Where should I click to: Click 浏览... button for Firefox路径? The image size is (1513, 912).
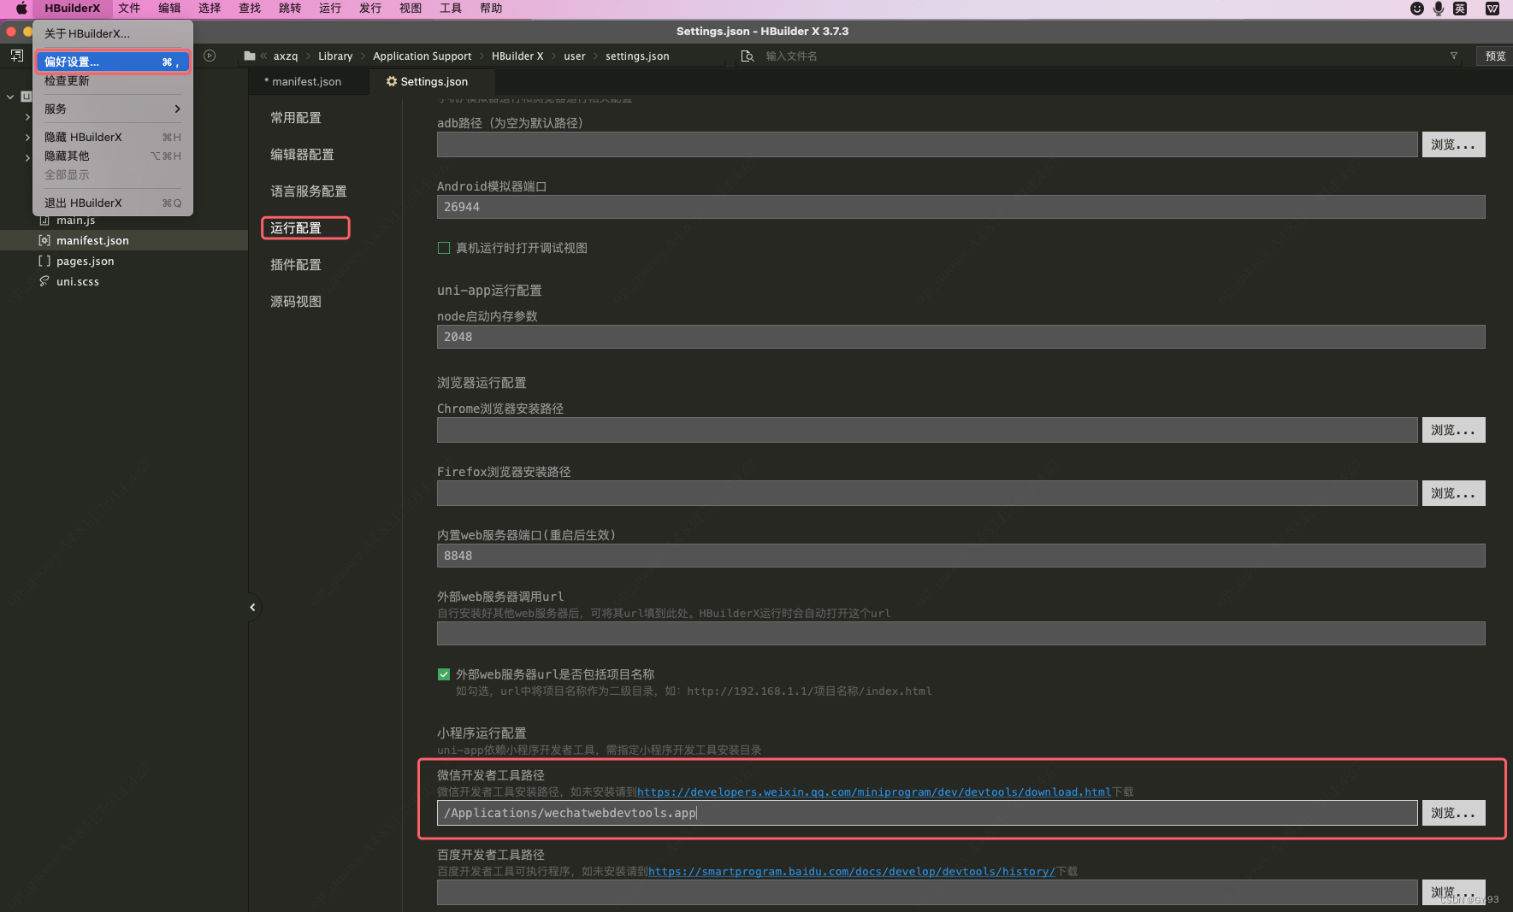1453,493
